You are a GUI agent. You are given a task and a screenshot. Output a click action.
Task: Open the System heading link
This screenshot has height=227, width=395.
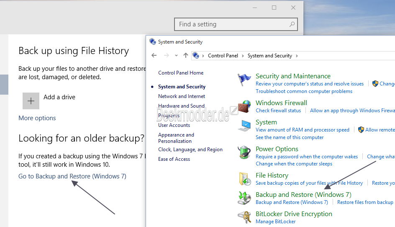point(266,122)
